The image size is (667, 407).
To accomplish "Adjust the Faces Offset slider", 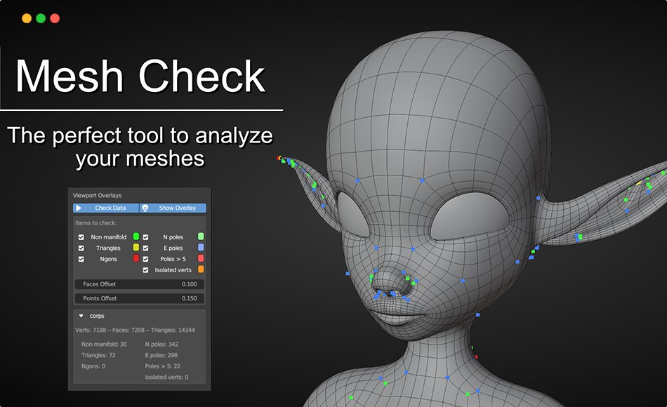I will coord(138,284).
